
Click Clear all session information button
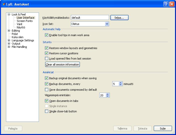tap(62, 65)
